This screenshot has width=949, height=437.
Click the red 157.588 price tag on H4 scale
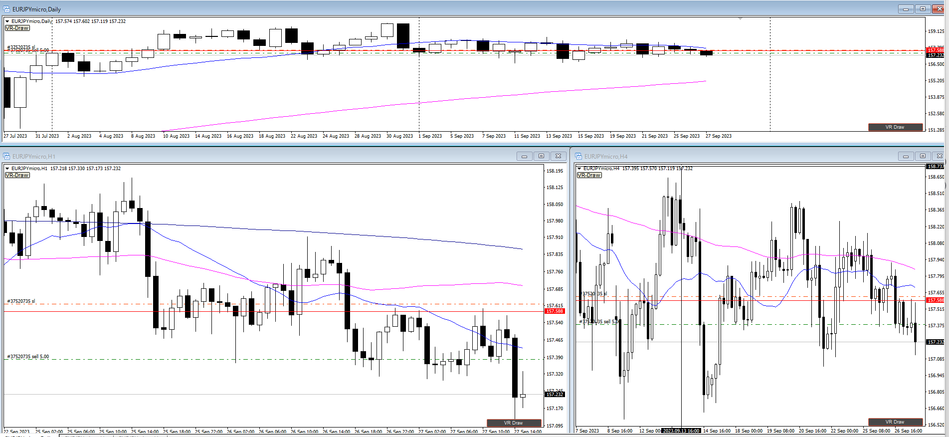click(936, 300)
